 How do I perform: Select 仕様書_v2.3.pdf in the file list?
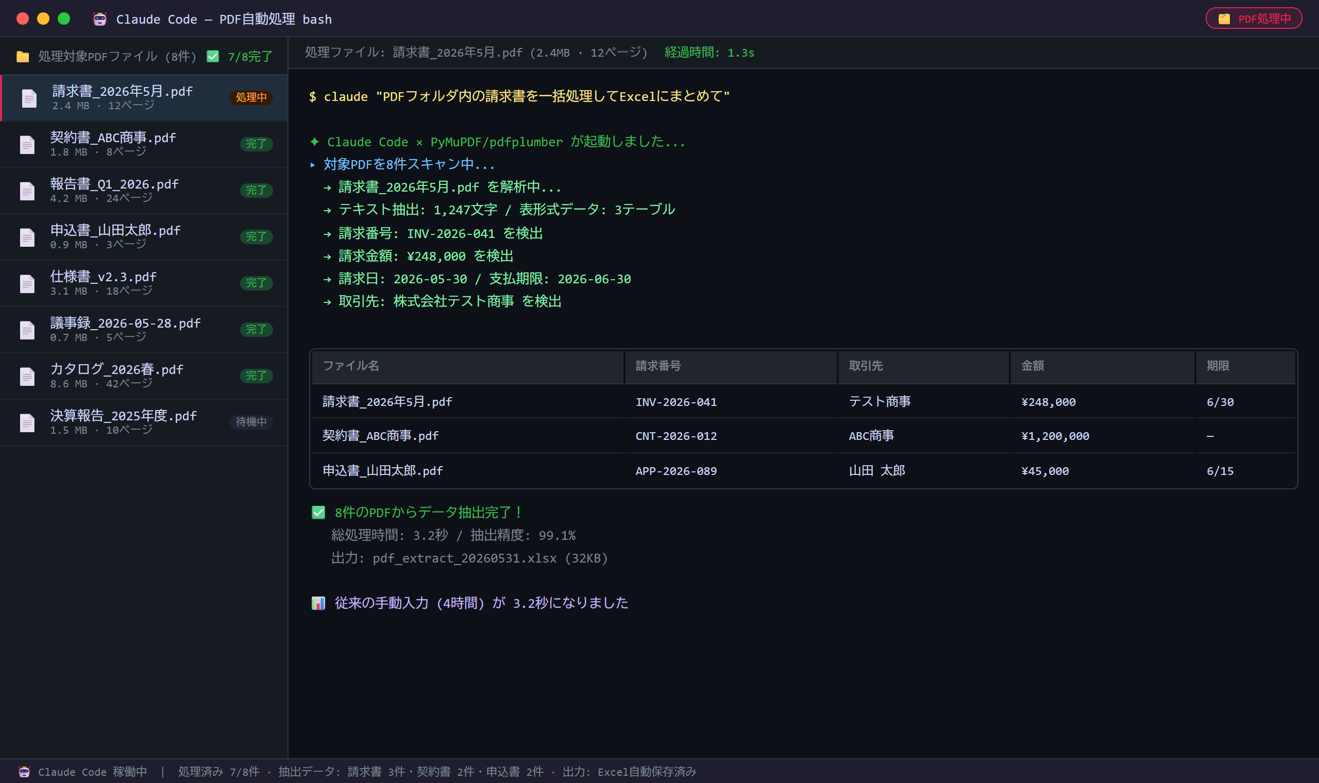tap(144, 283)
